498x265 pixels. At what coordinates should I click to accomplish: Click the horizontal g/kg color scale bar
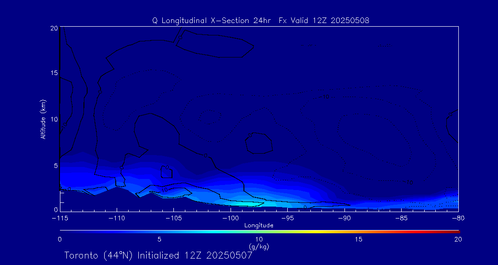click(260, 232)
